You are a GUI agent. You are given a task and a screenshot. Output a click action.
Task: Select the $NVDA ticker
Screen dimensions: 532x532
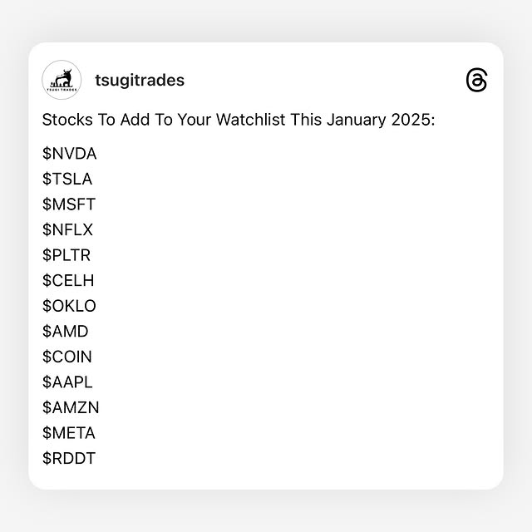(69, 154)
